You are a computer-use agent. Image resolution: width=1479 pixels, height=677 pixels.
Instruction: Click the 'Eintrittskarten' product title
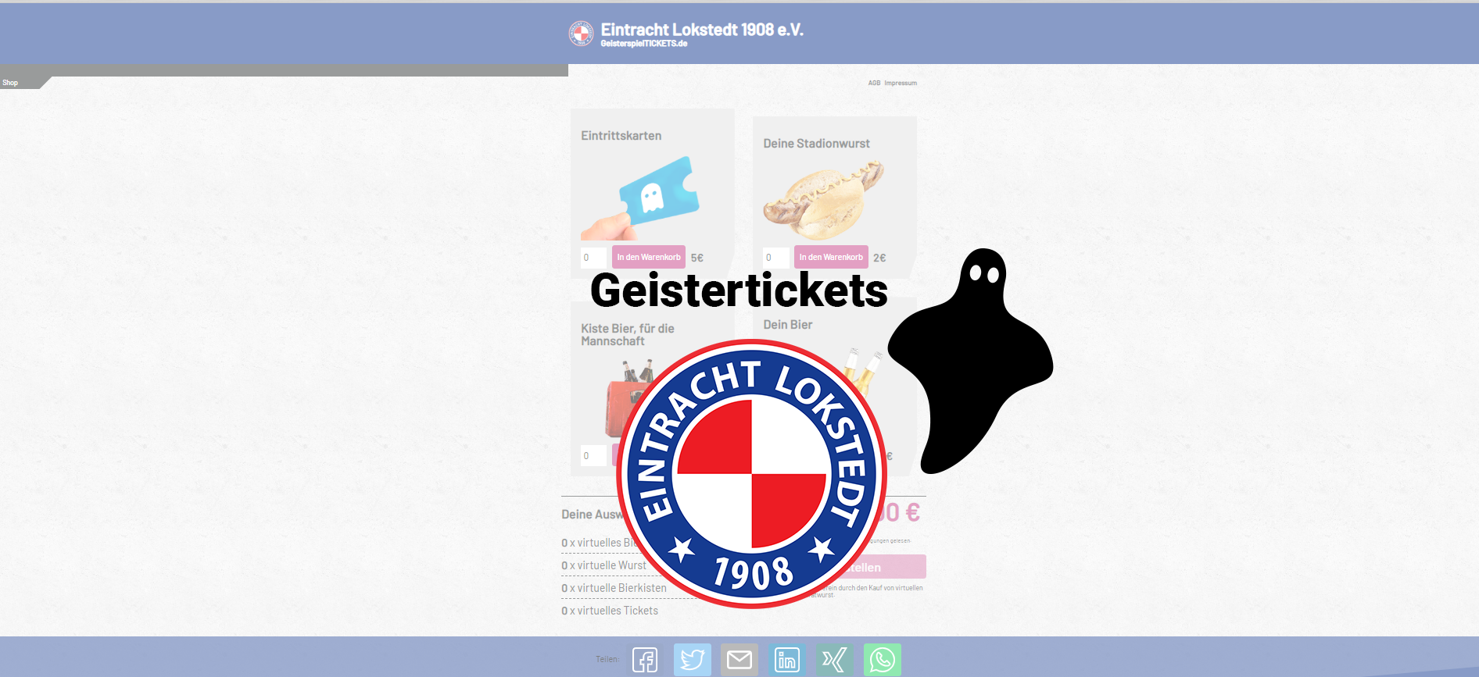(621, 136)
